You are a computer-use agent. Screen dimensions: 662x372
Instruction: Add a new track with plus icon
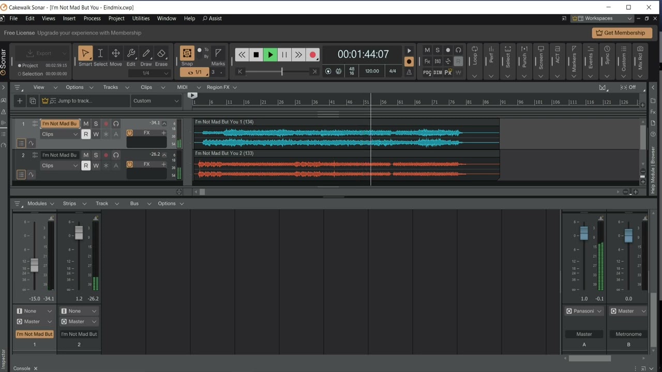point(20,101)
